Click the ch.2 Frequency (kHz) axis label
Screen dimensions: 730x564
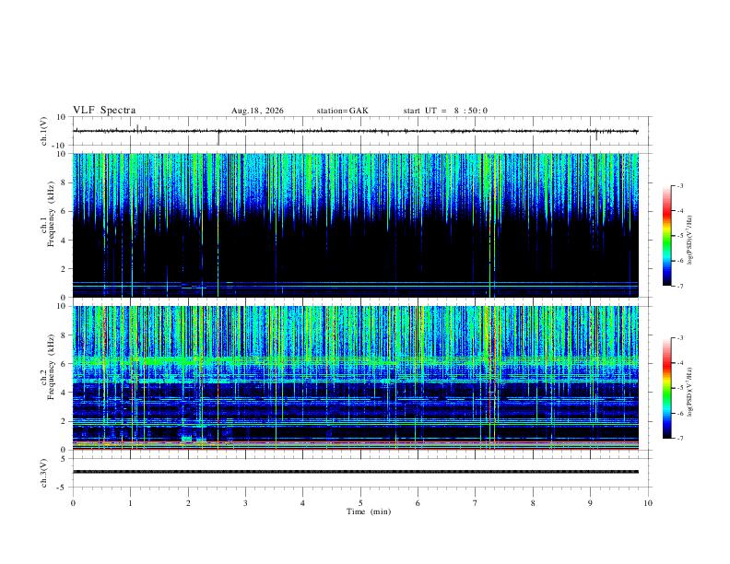pos(51,367)
